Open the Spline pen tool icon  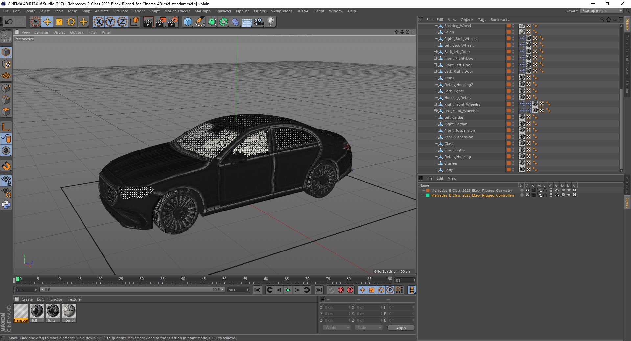click(x=200, y=22)
